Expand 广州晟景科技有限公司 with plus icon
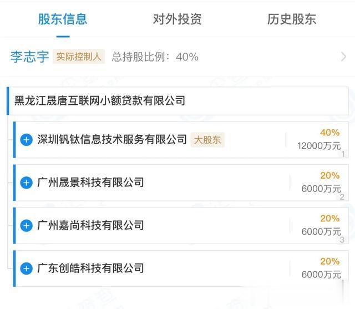Viewport: 355px width, 309px height. (27, 183)
